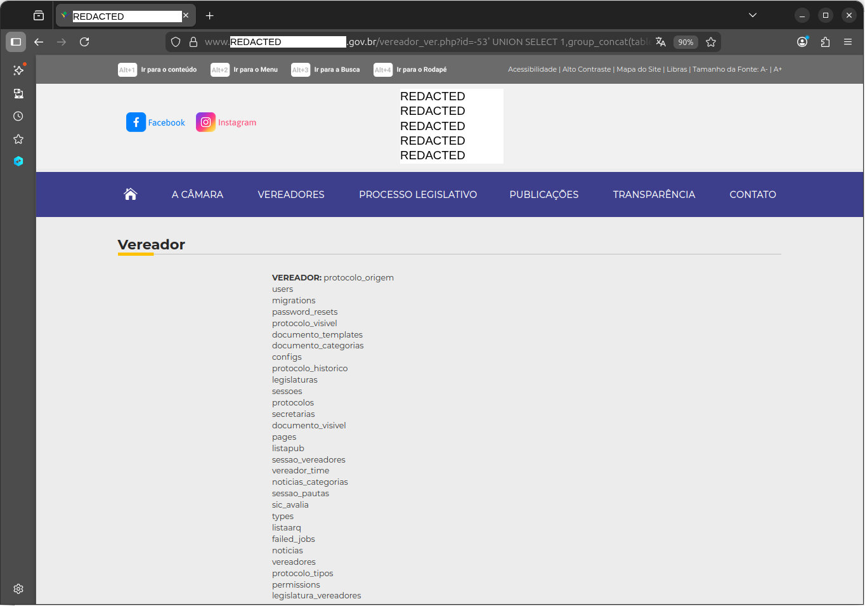Open the tab overview chevron dropdown
Viewport: 865px width, 606px height.
coord(752,15)
